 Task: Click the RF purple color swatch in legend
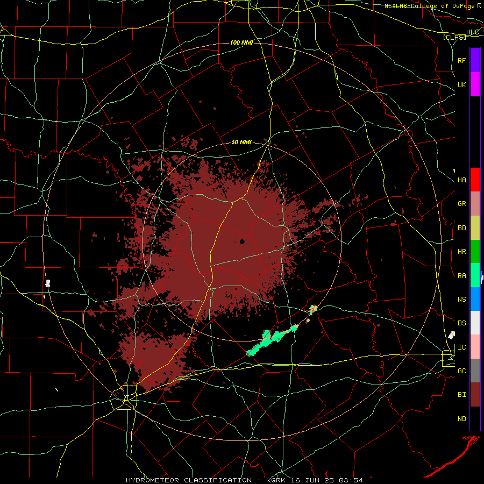pos(475,60)
